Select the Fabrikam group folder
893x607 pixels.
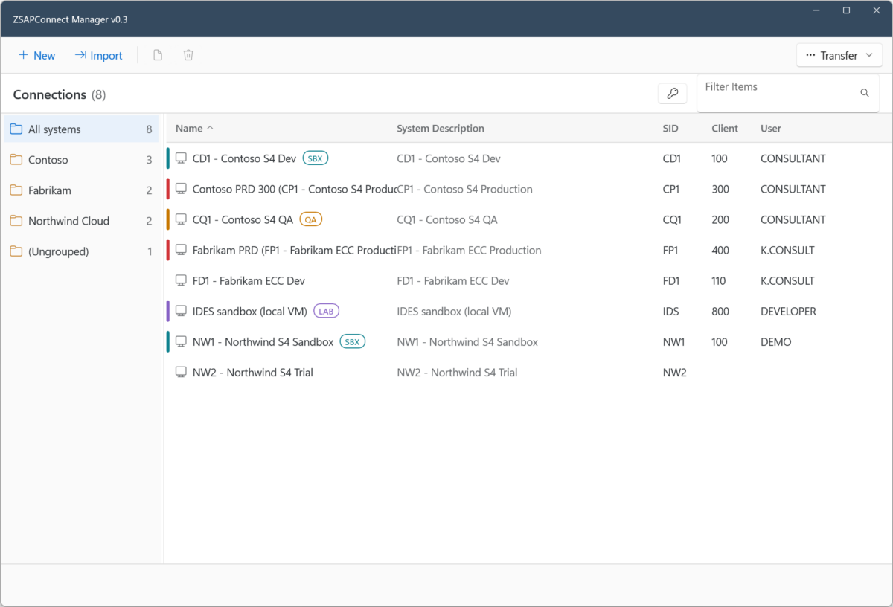[x=81, y=190]
